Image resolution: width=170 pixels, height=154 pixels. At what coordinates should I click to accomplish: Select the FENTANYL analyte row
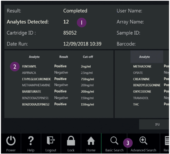tap(58, 66)
